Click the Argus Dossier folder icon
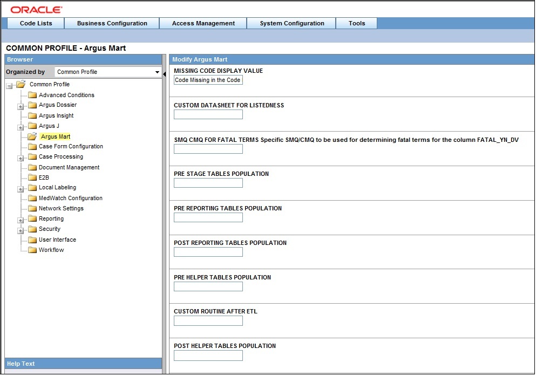536x376 pixels. click(x=32, y=105)
